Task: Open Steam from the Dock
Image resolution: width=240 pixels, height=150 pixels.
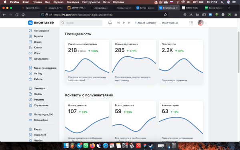Action: pyautogui.click(x=151, y=146)
